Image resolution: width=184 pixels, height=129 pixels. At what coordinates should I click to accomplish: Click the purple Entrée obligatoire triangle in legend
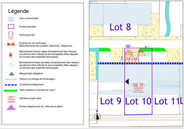tap(11, 107)
